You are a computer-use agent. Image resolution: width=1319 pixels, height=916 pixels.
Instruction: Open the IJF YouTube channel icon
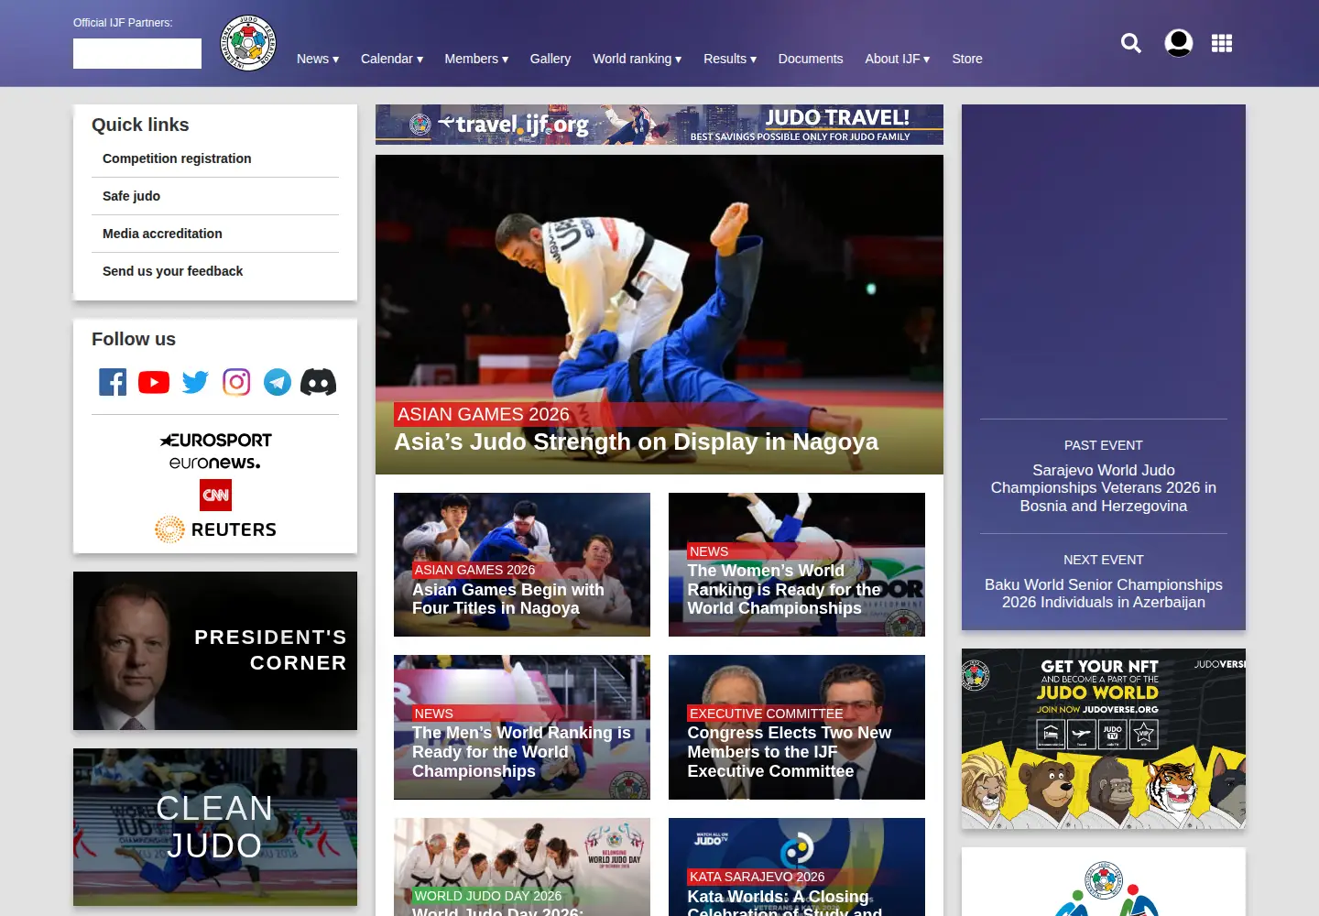(x=154, y=382)
